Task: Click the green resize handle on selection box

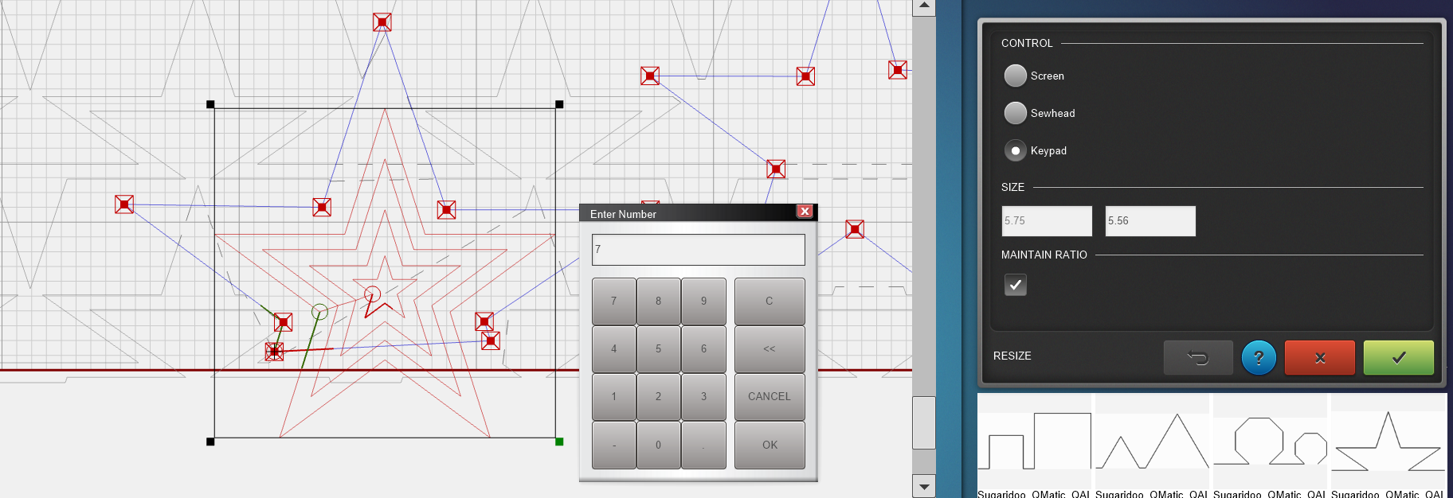Action: (x=559, y=442)
